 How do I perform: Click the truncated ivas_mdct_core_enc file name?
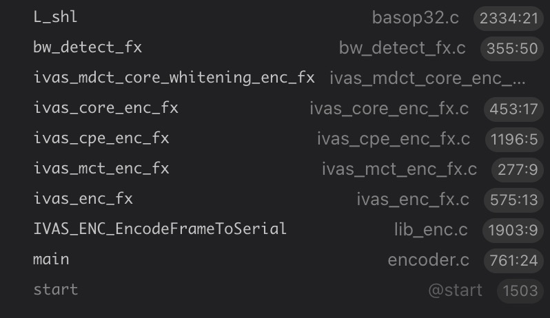[x=427, y=78]
